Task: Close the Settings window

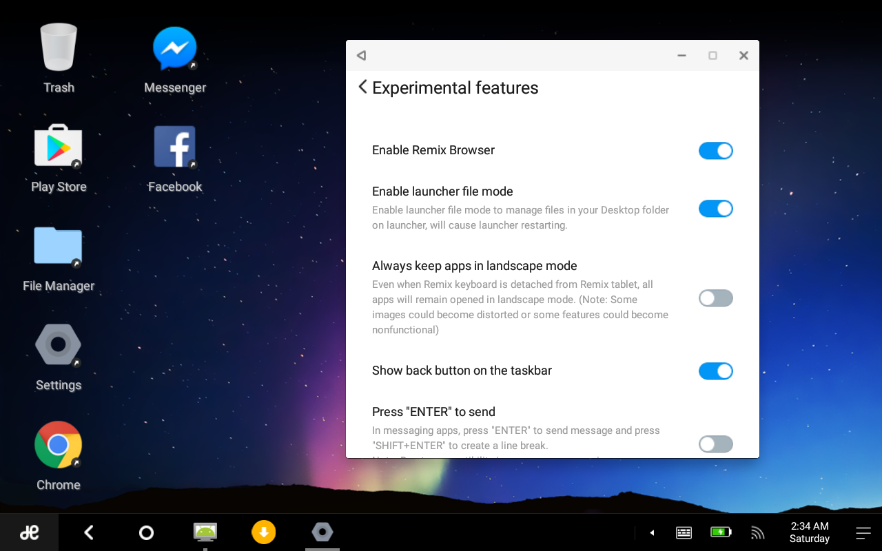Action: [743, 56]
